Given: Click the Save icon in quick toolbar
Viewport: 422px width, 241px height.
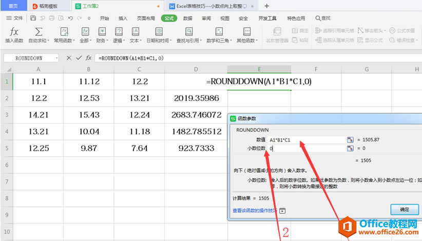Looking at the screenshot, I should point(33,18).
